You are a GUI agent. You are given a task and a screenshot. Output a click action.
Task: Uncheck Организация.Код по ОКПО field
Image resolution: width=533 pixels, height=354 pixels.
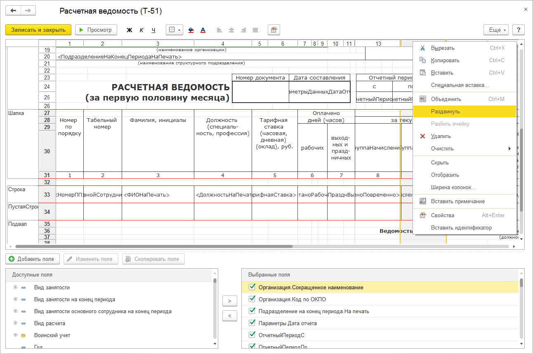tap(252, 299)
